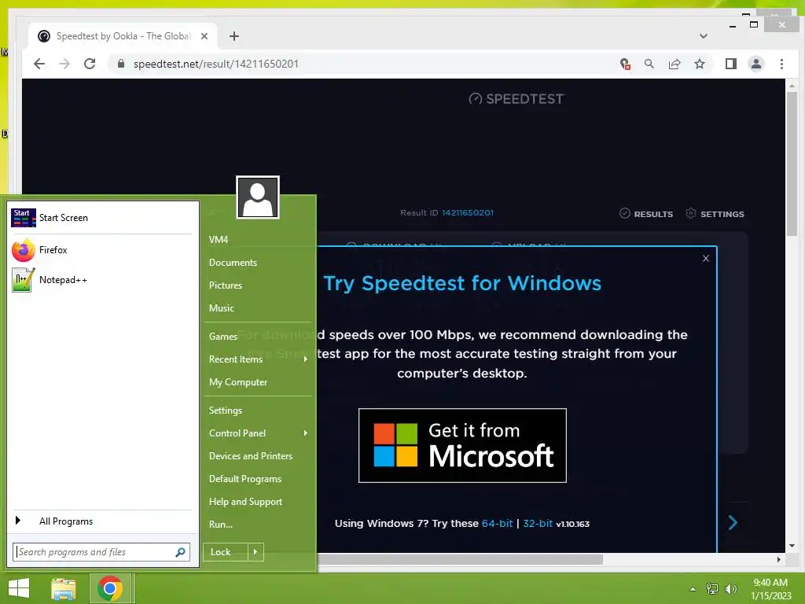This screenshot has height=604, width=805.
Task: Click the volume speaker tray icon
Action: (730, 589)
